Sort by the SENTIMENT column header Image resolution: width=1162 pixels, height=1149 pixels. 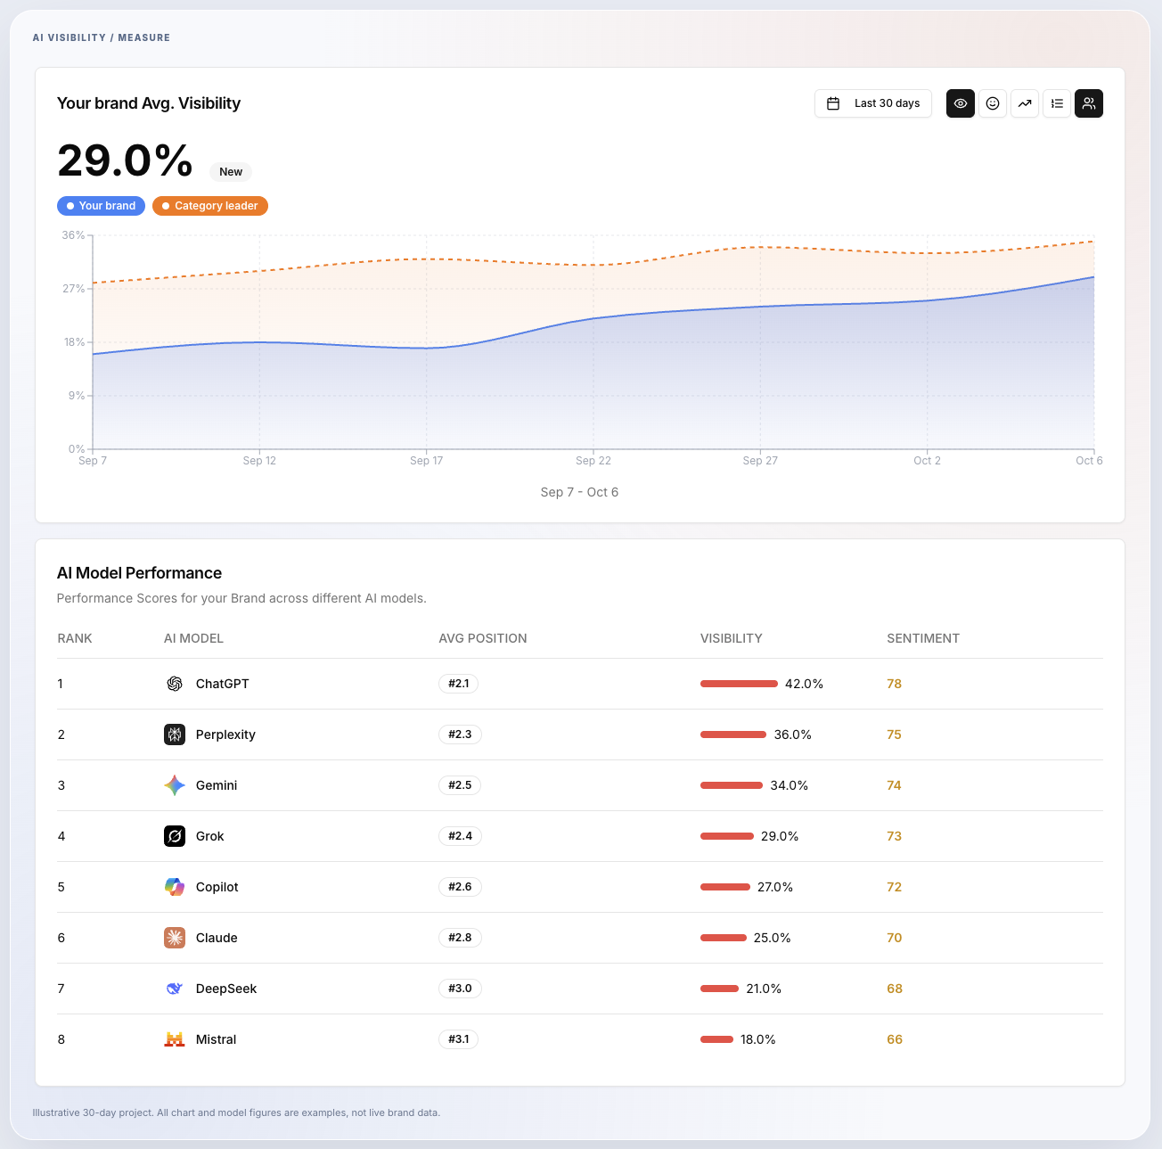(x=923, y=638)
